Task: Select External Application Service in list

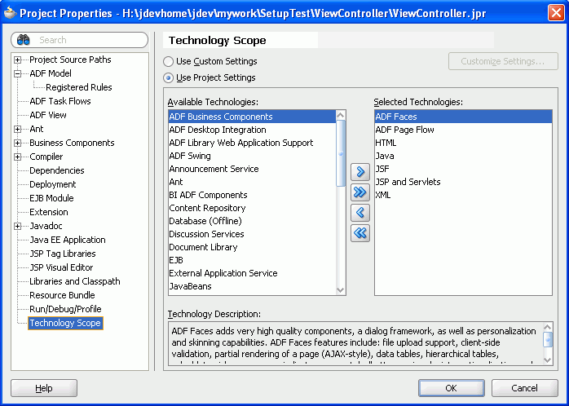Action: point(252,274)
